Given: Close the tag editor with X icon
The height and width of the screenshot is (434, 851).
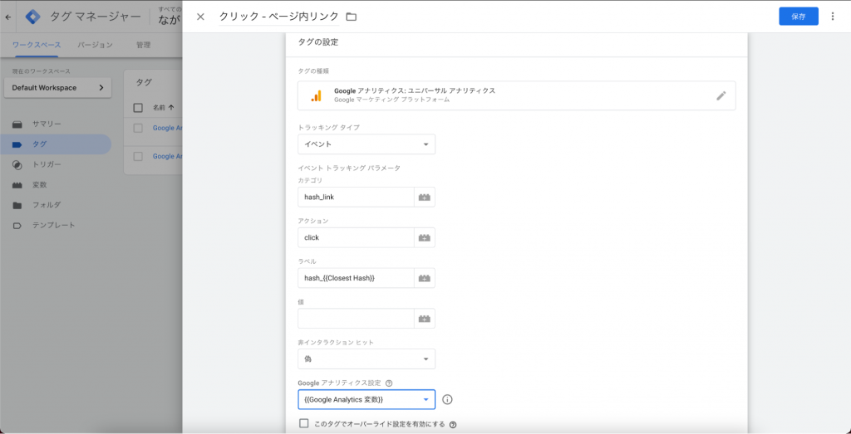Looking at the screenshot, I should coord(200,17).
